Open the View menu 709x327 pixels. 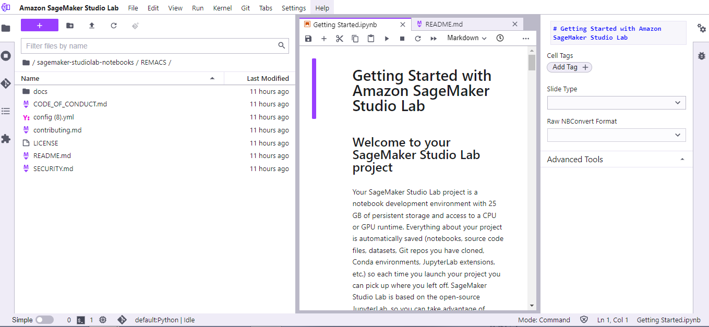pyautogui.click(x=175, y=8)
